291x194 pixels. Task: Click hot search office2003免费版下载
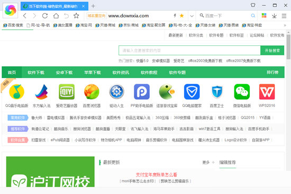coord(205,61)
